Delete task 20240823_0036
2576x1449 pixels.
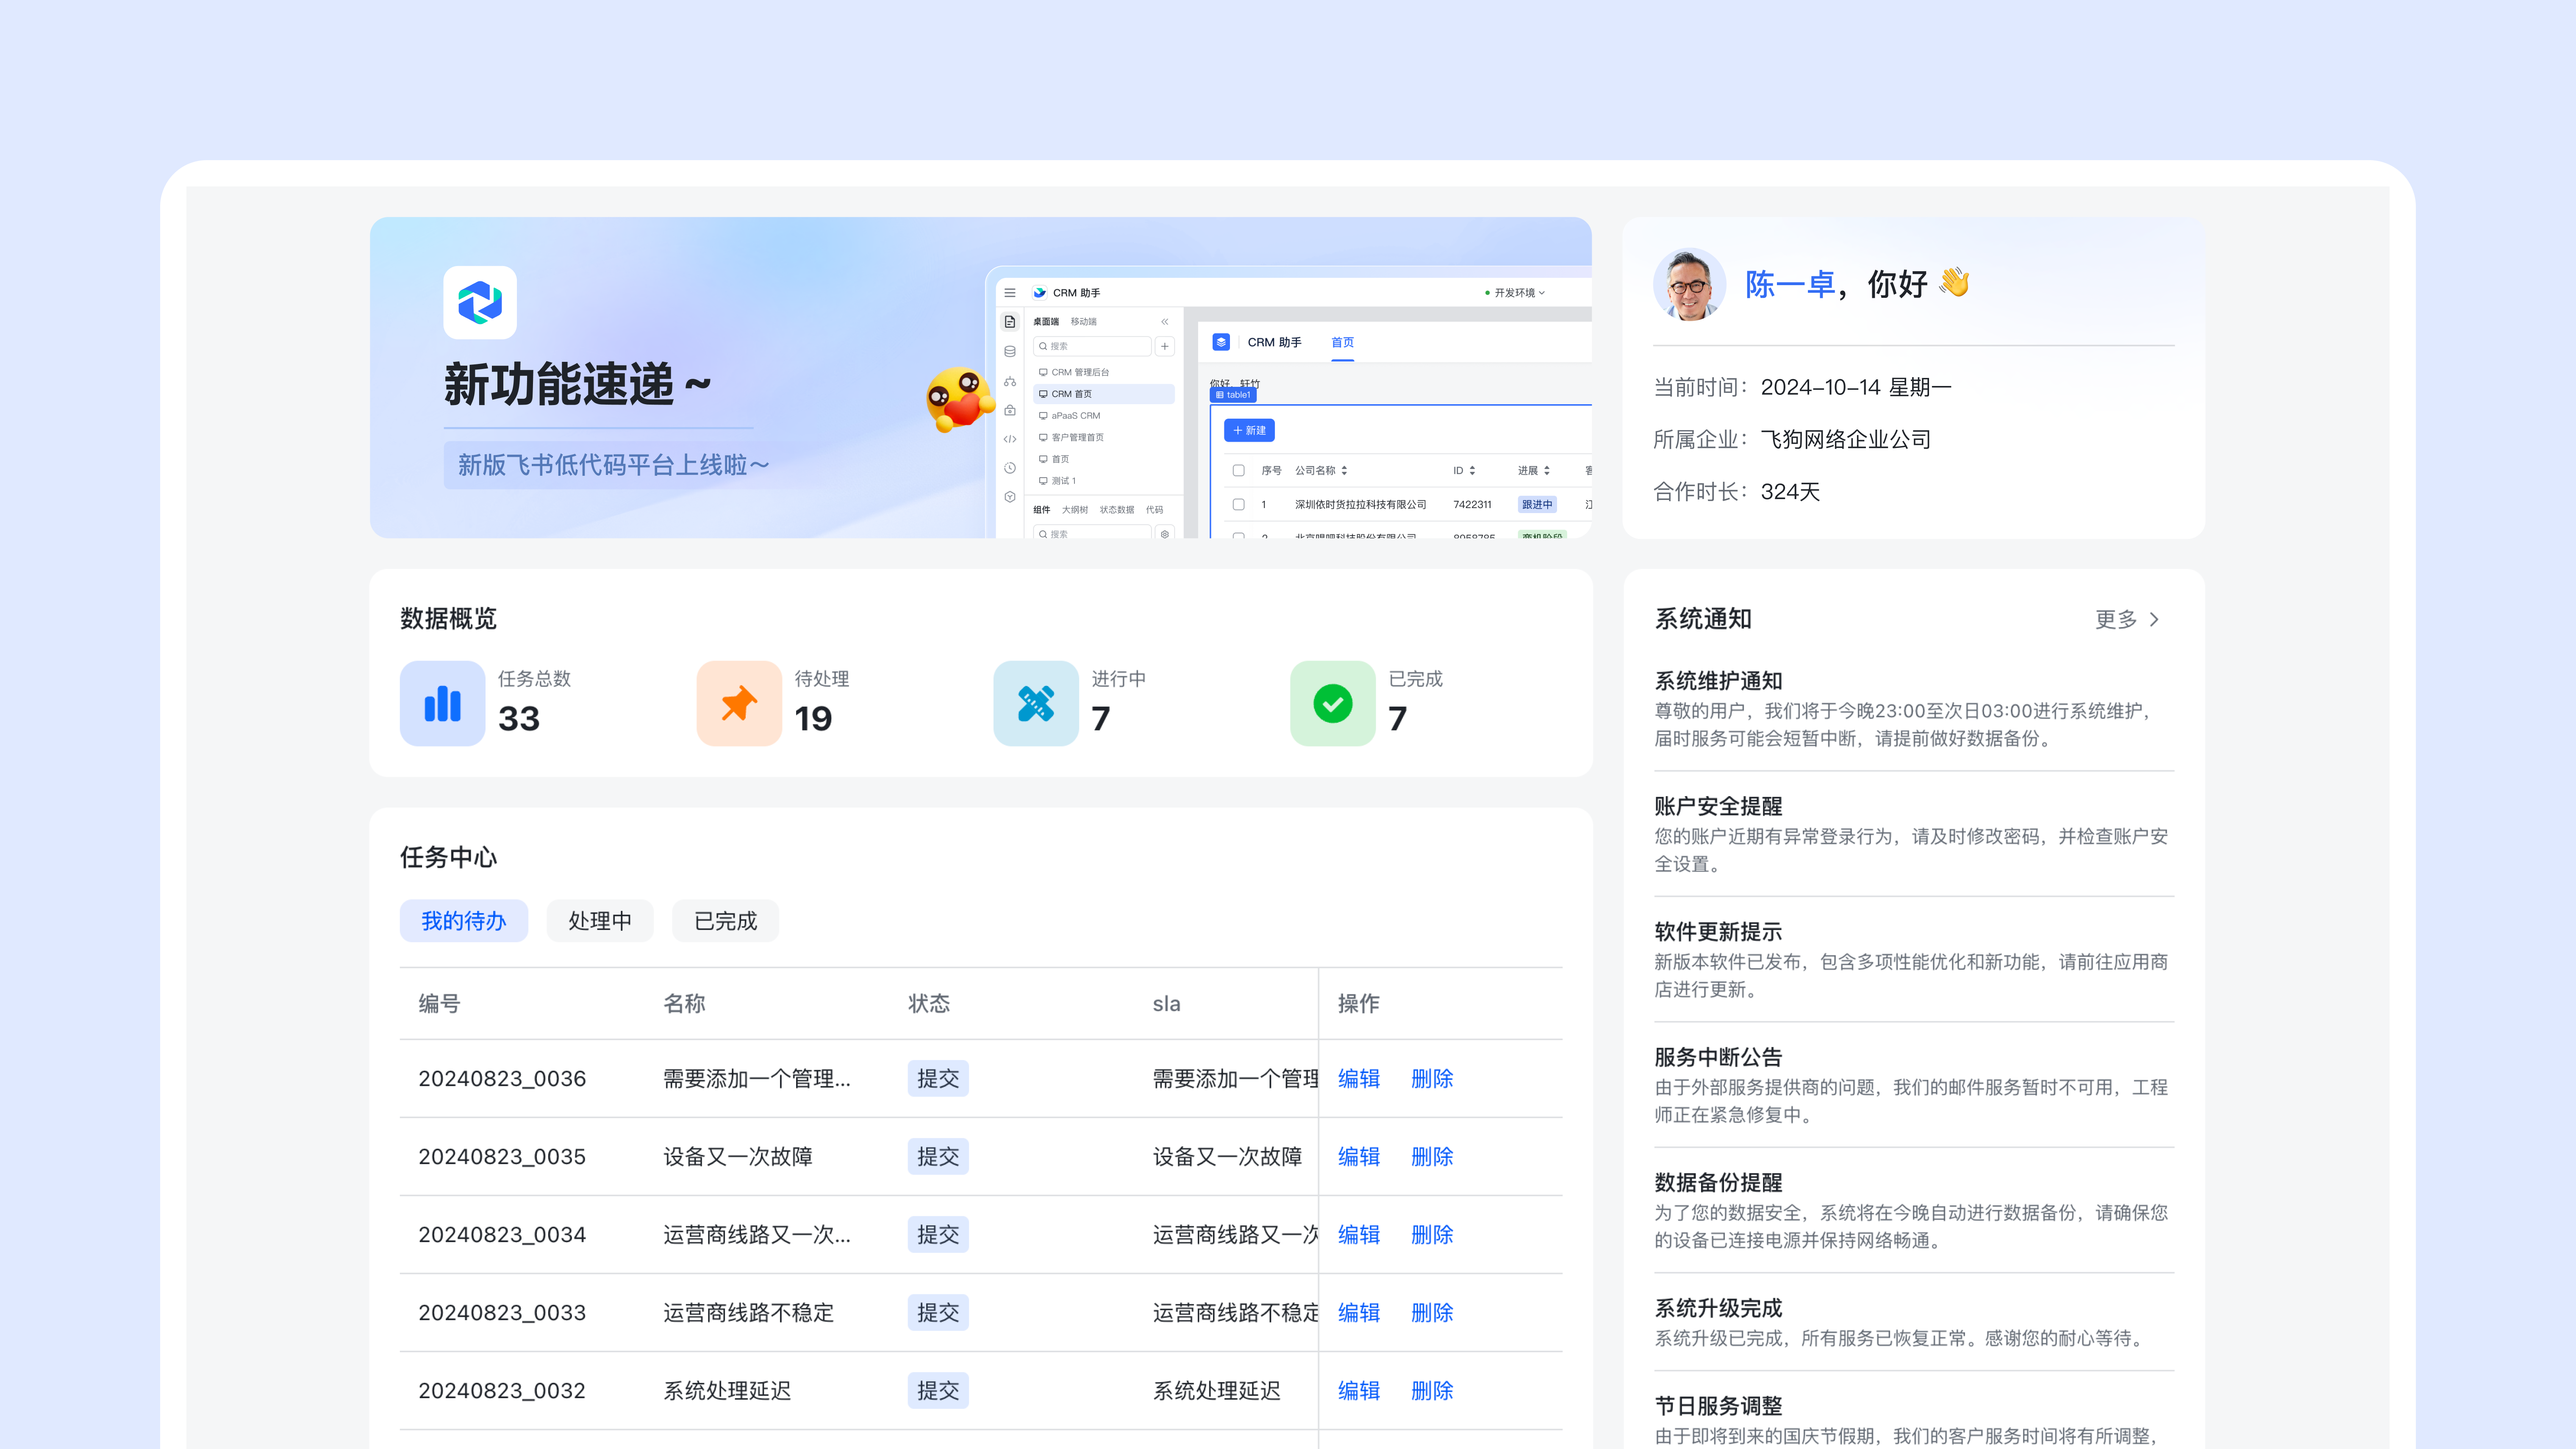pyautogui.click(x=1432, y=1079)
